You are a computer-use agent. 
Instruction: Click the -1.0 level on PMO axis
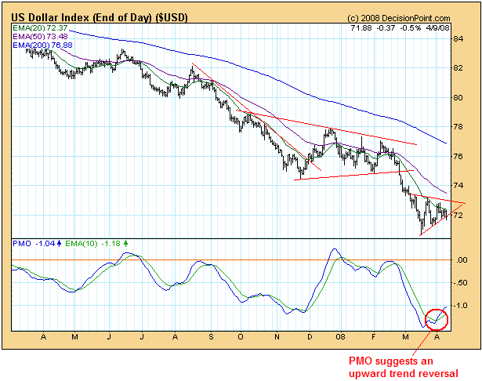(x=462, y=305)
